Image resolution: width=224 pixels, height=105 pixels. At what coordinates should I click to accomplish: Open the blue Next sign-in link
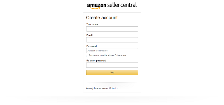click(114, 88)
